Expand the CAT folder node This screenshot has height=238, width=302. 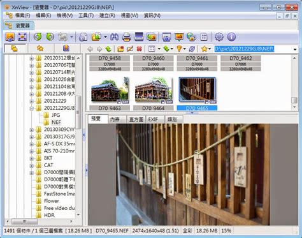coord(31,166)
